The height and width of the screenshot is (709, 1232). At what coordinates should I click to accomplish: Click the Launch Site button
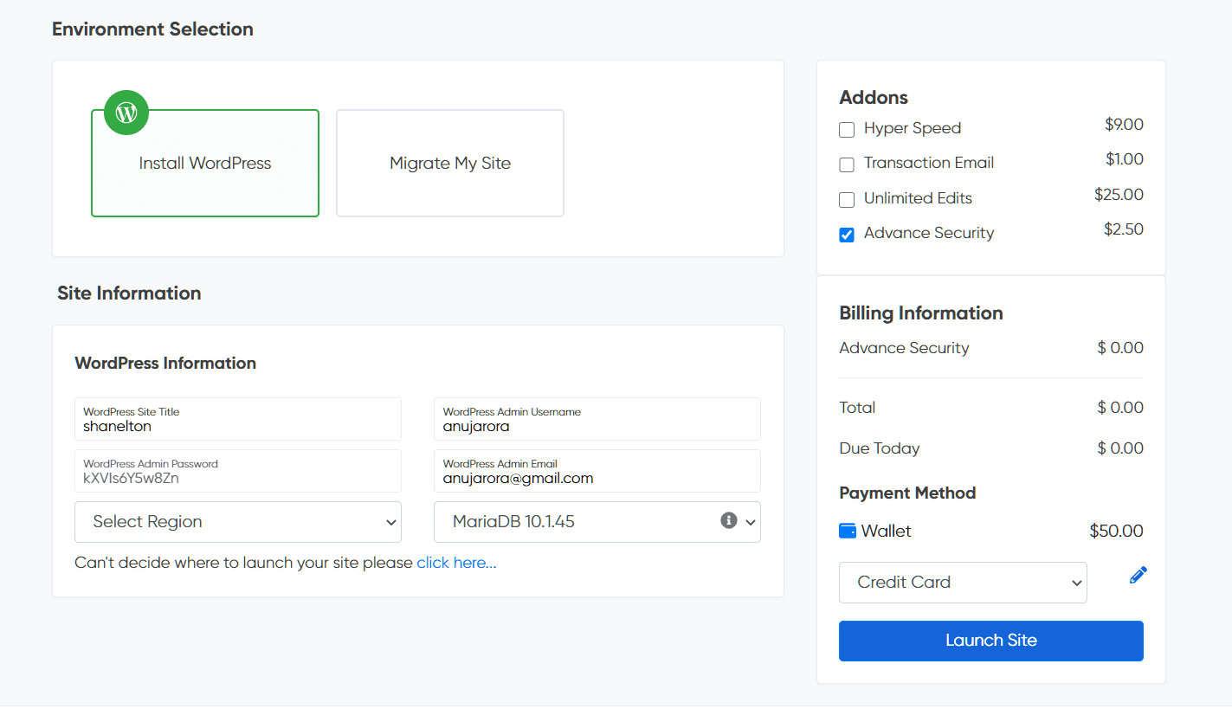coord(990,641)
